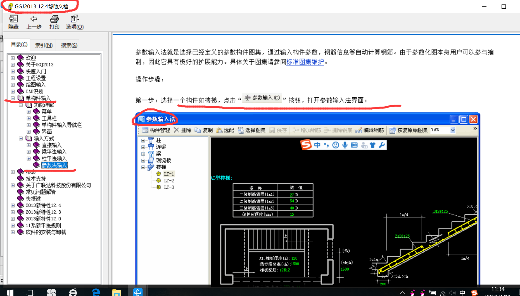
Task: Open the 79% zoom dropdown
Action: tap(453, 130)
